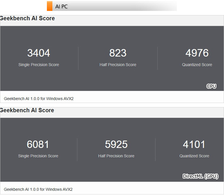The image size is (224, 196).
Task: Click the 5925 half precision score value
Action: pos(116,145)
